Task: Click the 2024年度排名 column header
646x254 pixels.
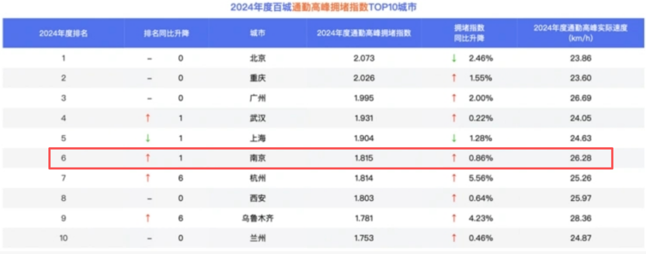Action: click(63, 33)
